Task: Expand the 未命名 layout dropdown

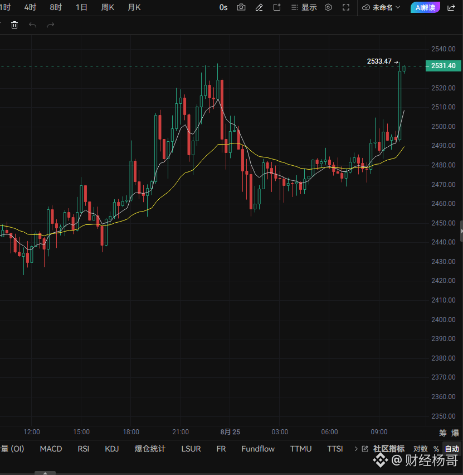Action: (x=381, y=7)
